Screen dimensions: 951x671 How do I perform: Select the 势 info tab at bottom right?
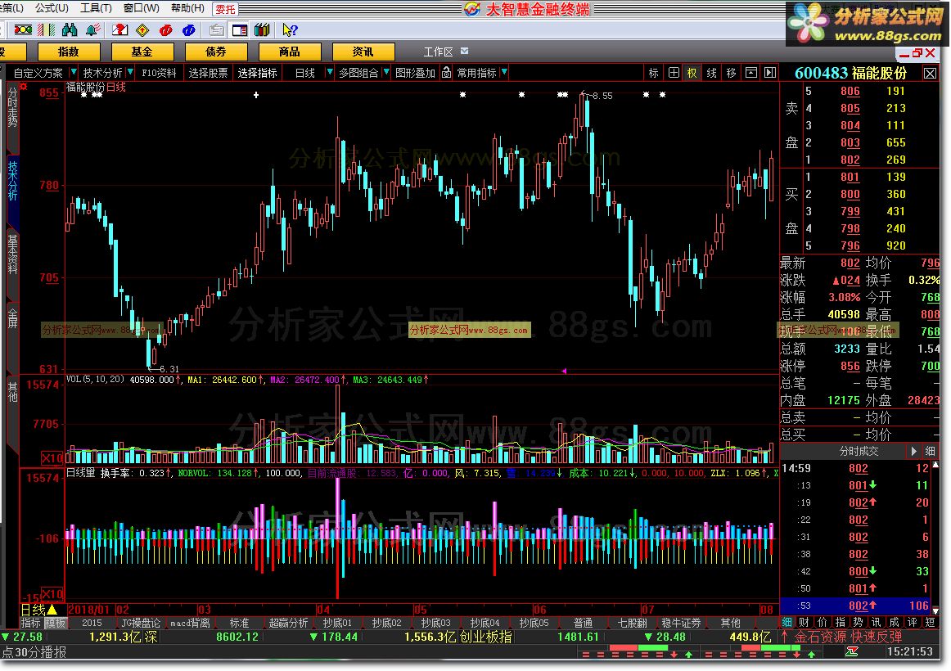[858, 622]
